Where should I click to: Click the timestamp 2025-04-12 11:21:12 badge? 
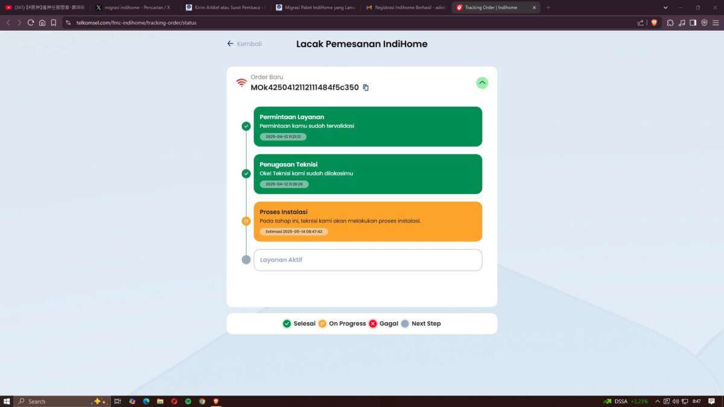pos(283,137)
